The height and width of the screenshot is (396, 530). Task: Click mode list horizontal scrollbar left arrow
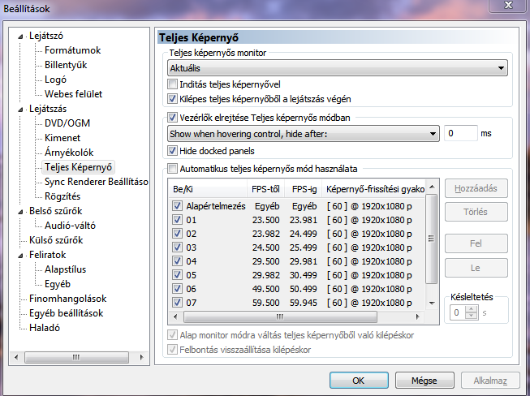pos(175,316)
